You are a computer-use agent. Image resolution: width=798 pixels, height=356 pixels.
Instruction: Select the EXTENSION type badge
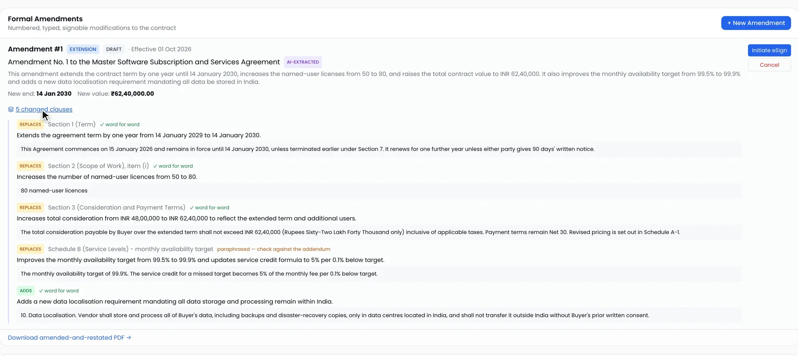pos(83,49)
